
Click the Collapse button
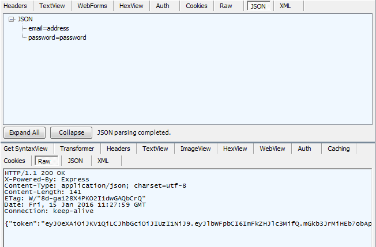click(72, 132)
